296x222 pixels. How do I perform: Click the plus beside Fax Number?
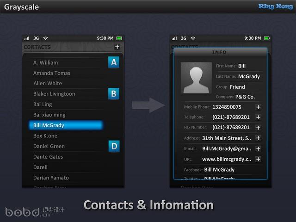coord(258,127)
